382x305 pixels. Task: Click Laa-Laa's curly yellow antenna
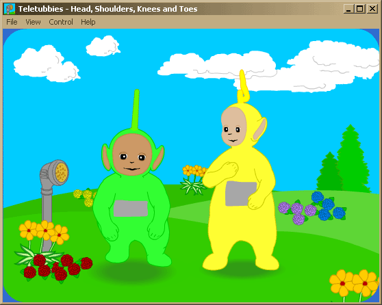pos(243,87)
